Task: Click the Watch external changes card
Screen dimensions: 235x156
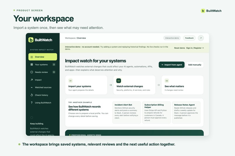Action: coord(134,85)
